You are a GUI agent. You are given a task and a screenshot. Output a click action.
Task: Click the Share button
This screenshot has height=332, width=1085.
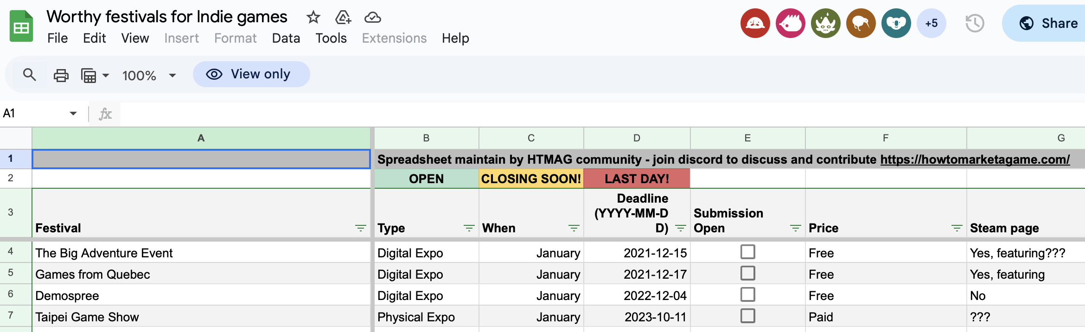1048,23
